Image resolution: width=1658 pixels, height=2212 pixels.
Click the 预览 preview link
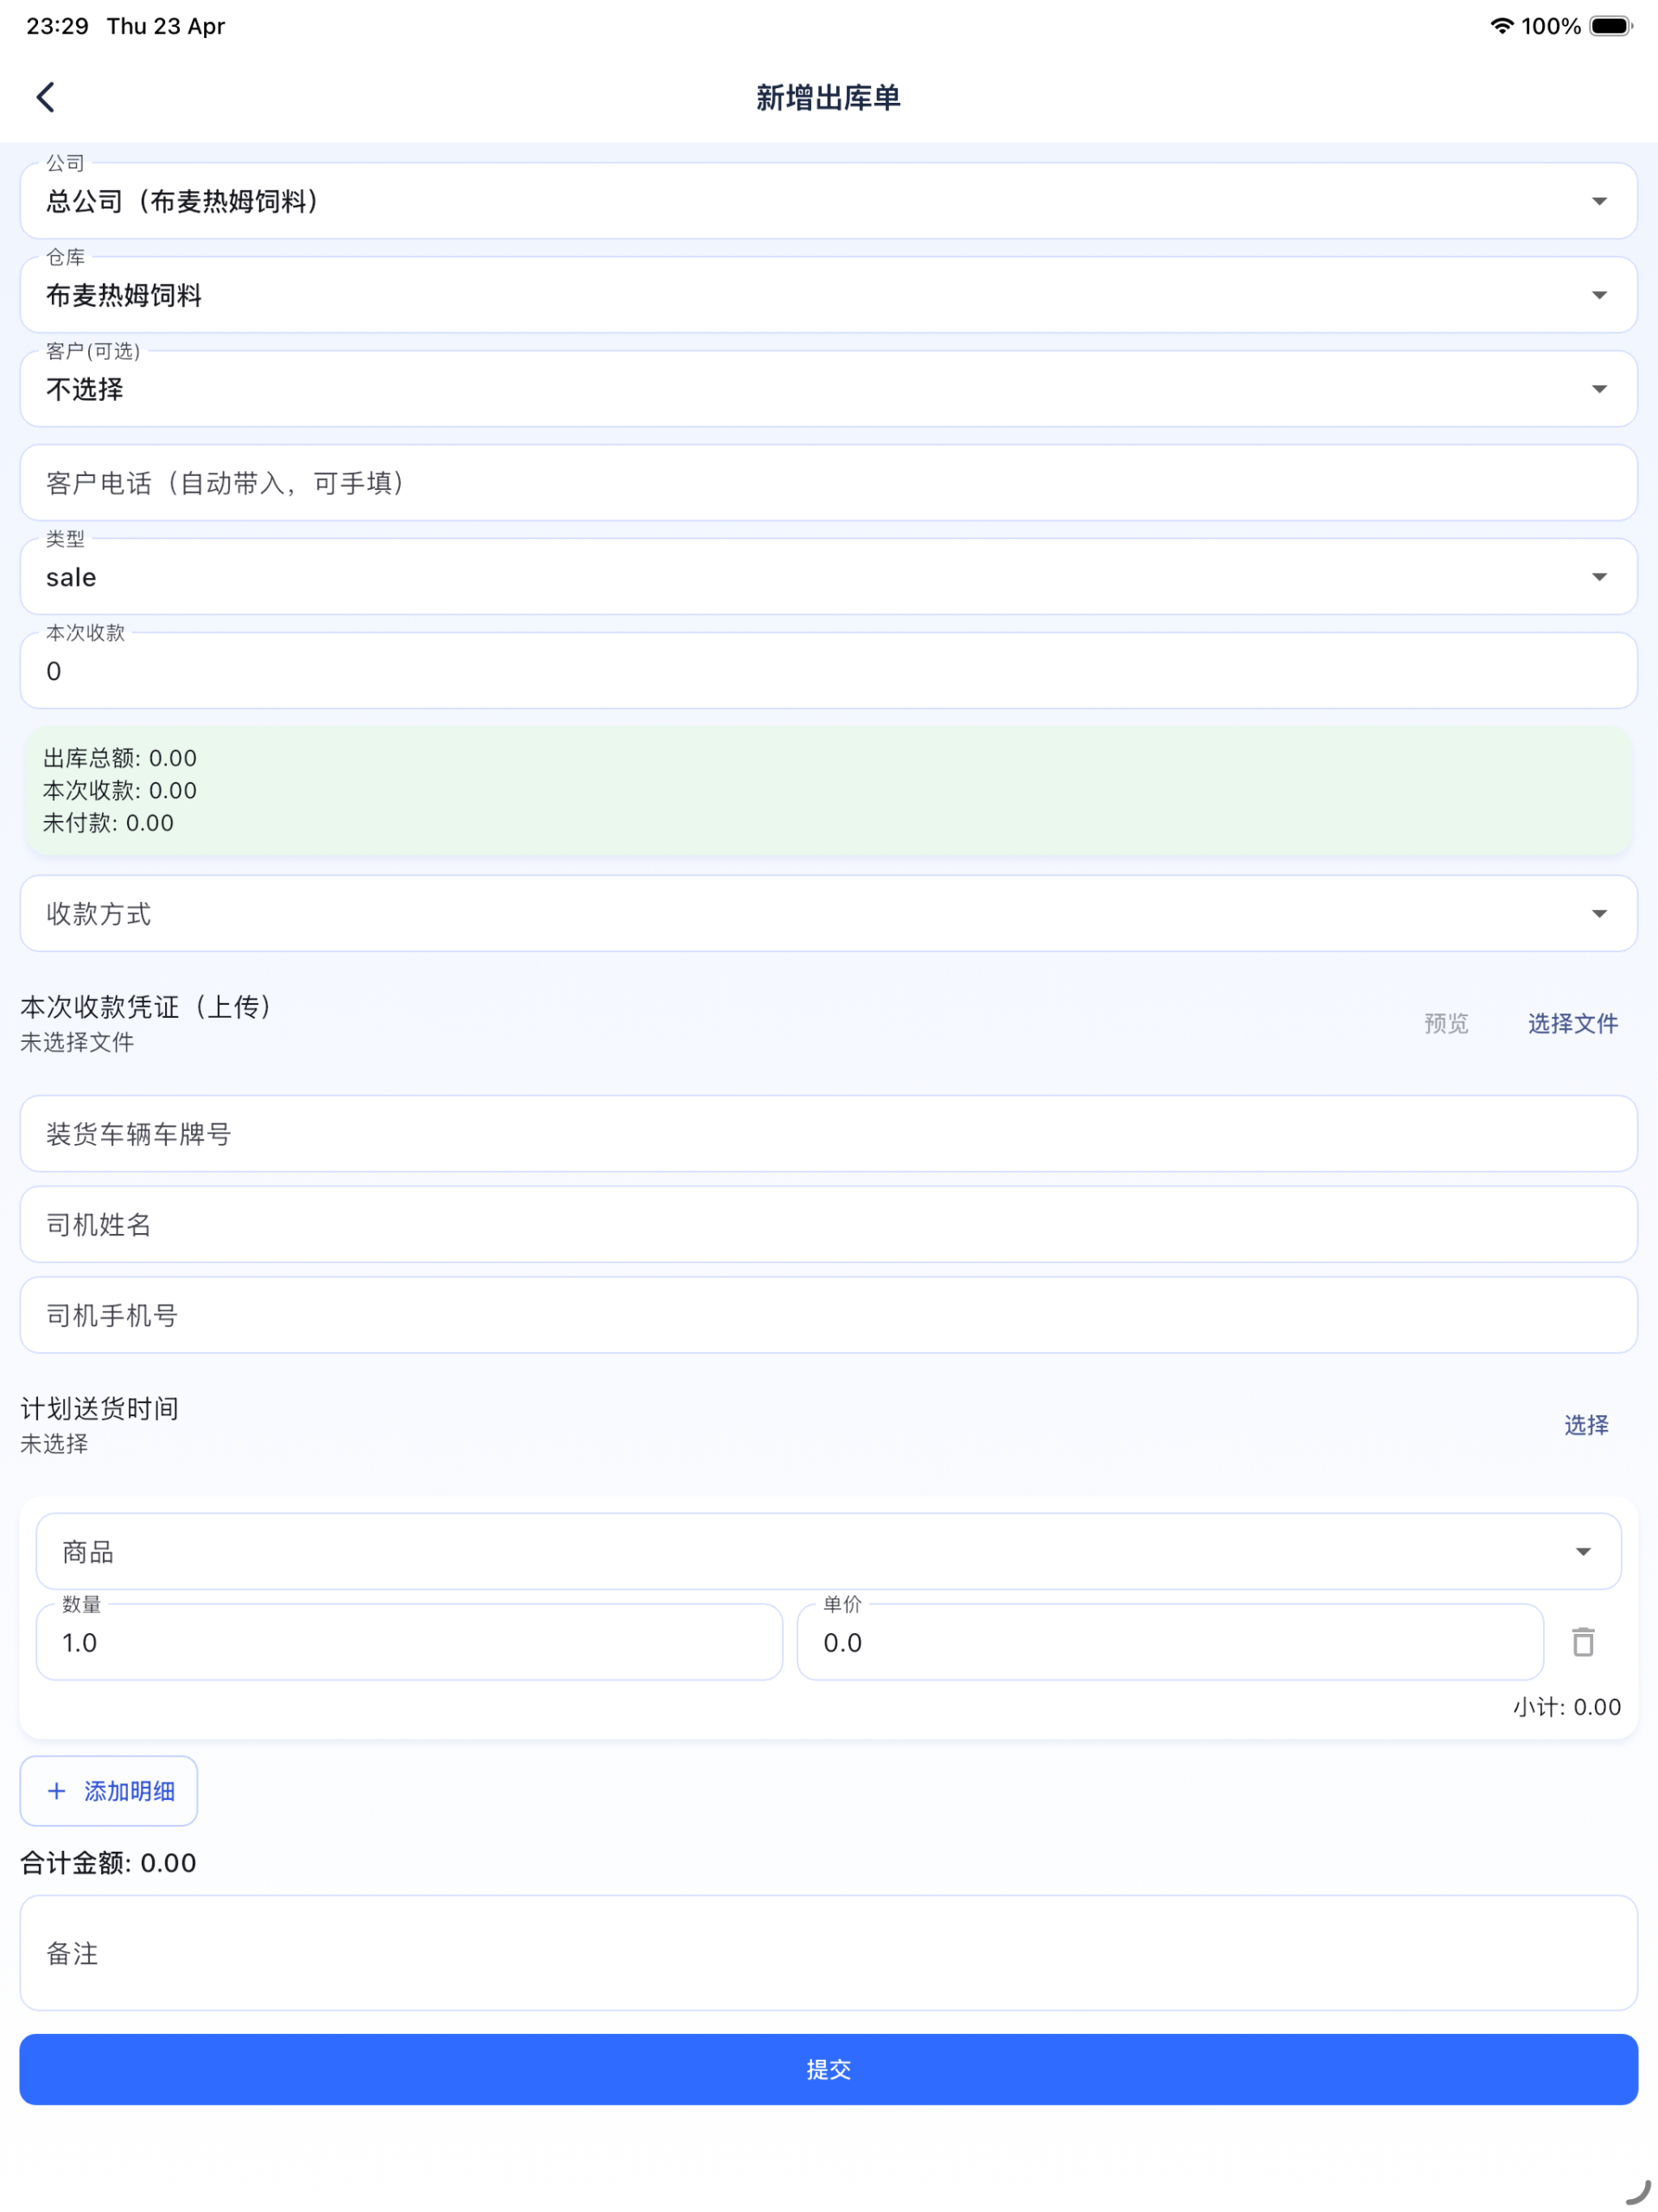coord(1446,1023)
